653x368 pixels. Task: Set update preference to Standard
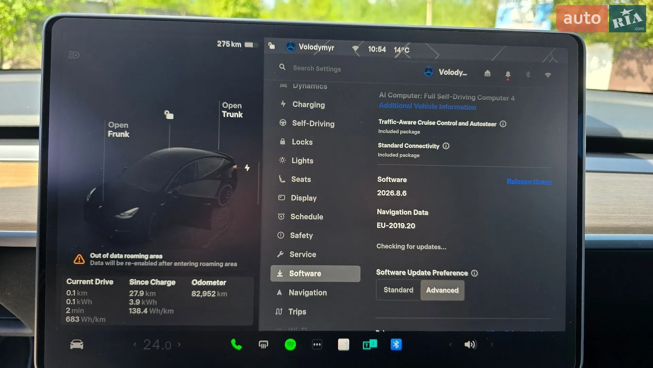(x=398, y=290)
